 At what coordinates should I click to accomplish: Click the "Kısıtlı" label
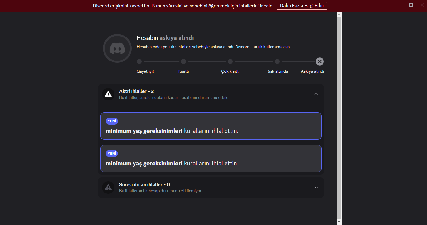(x=184, y=71)
